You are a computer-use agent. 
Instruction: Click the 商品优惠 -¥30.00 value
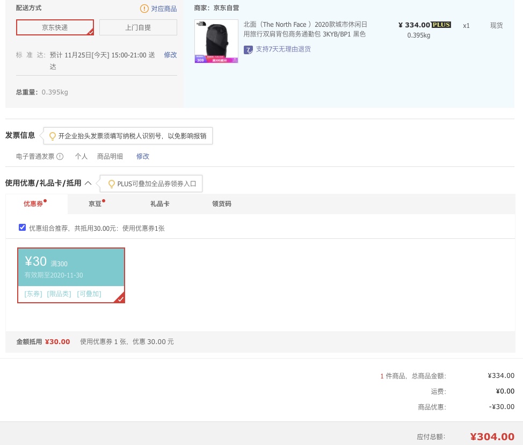[502, 407]
